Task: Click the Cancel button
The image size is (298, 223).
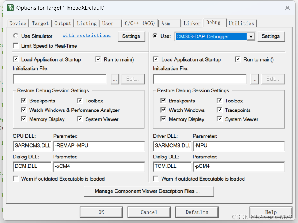Action: pos(149,212)
